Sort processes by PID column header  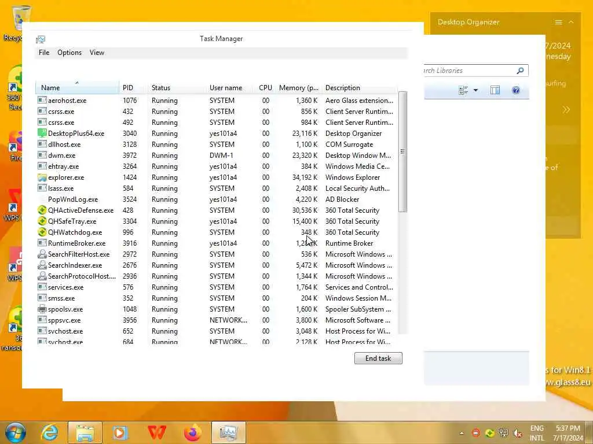point(133,88)
